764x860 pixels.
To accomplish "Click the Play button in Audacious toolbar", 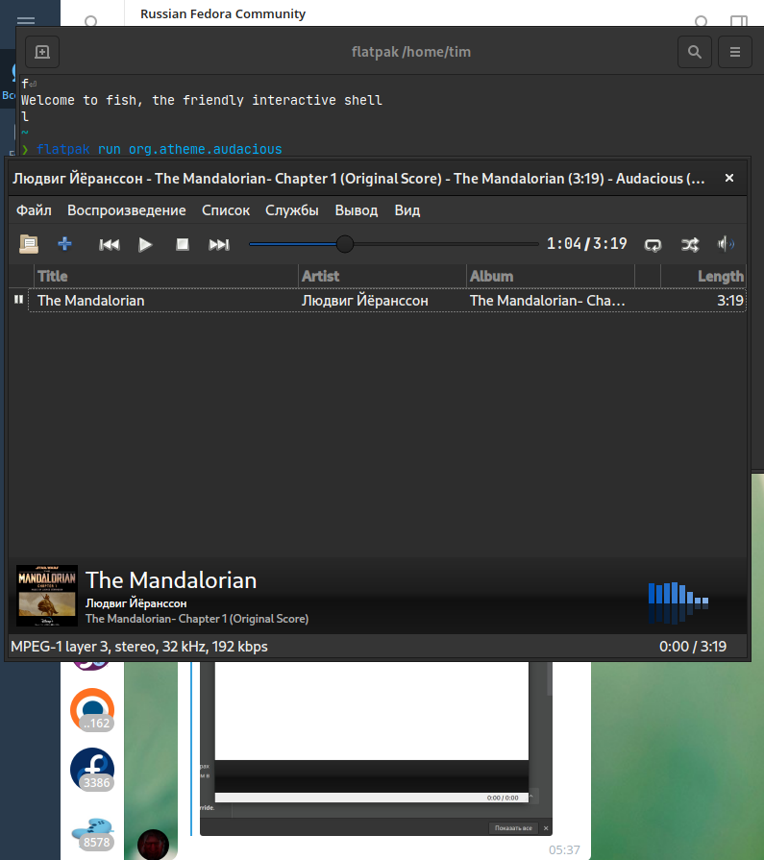I will point(145,245).
